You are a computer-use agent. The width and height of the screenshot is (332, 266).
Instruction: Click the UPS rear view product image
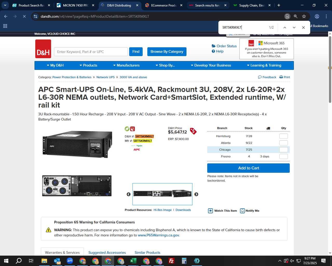click(x=77, y=186)
